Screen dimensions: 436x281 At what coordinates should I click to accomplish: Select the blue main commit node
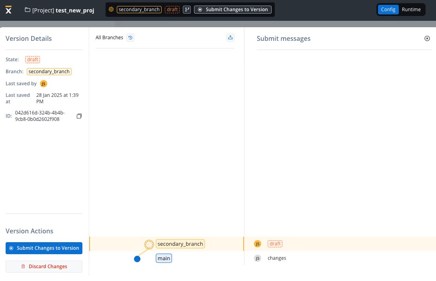(137, 259)
